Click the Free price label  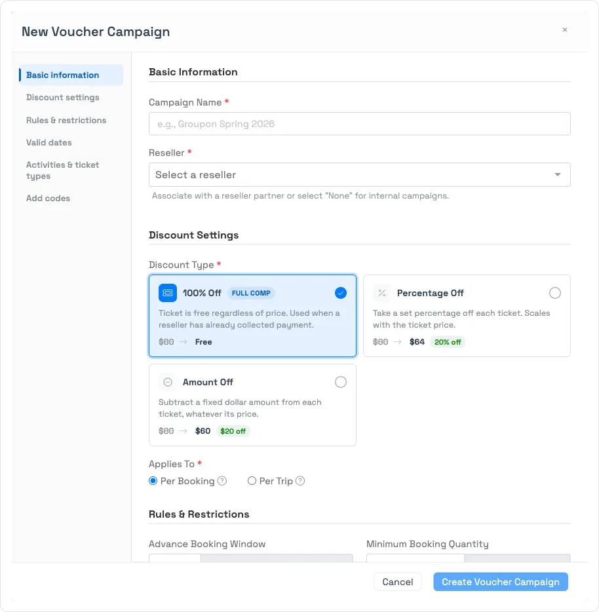click(203, 342)
